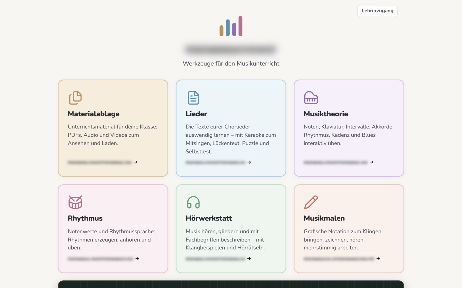
Task: Click the Hörwerkstatt headphones icon
Action: coord(193,202)
